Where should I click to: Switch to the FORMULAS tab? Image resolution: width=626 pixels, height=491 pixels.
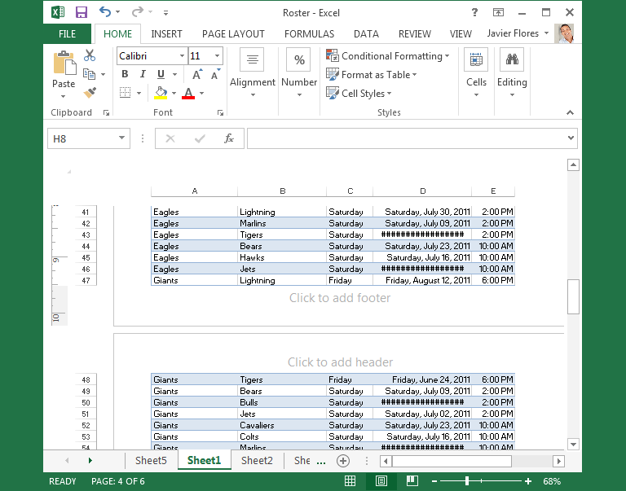(310, 34)
